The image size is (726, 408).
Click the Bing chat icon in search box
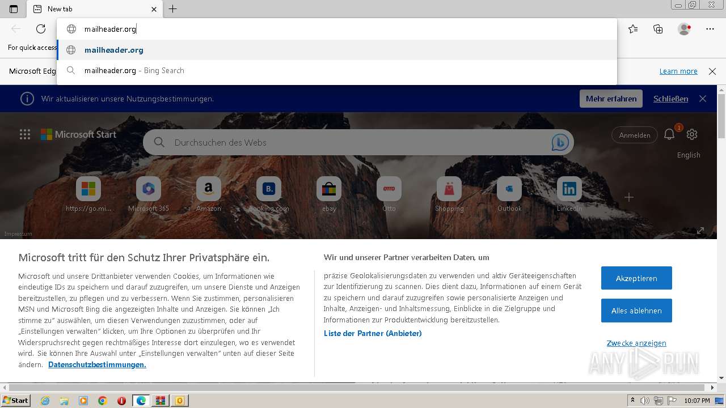click(x=560, y=142)
